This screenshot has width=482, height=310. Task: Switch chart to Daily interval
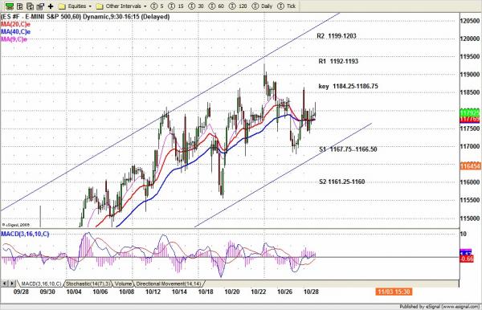point(262,6)
